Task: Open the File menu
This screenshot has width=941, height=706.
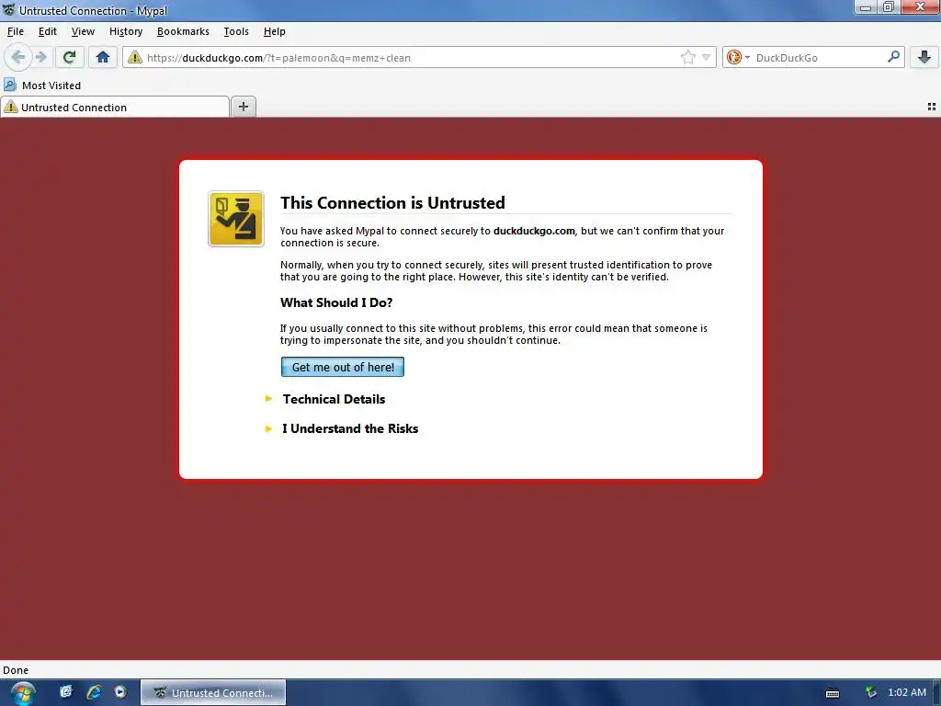Action: click(x=16, y=31)
